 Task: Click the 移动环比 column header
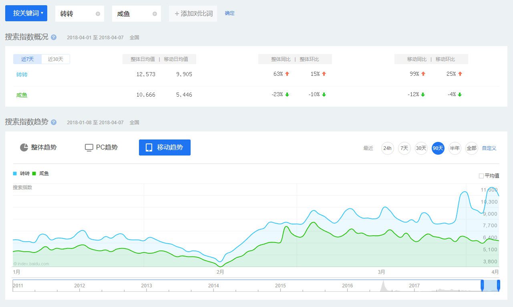point(445,59)
